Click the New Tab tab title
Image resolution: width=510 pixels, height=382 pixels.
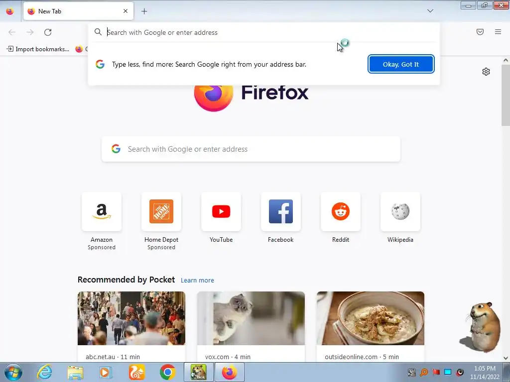point(50,11)
